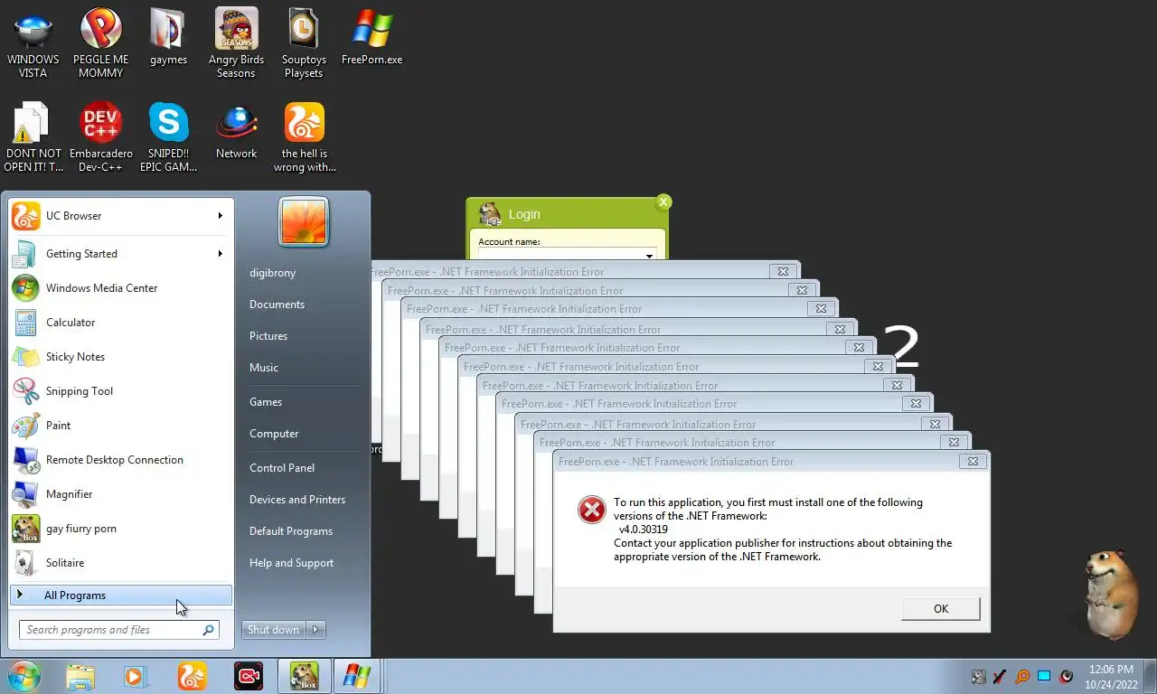This screenshot has height=694, width=1157.
Task: Expand the Getting Started submenu arrow
Action: point(220,254)
